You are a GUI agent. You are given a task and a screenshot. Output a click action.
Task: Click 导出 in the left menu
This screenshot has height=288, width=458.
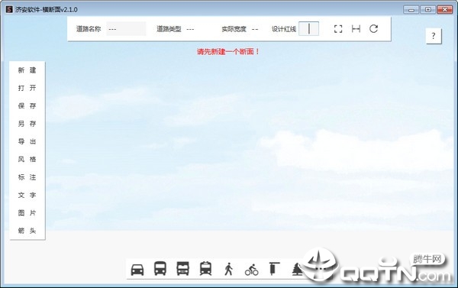pos(27,141)
